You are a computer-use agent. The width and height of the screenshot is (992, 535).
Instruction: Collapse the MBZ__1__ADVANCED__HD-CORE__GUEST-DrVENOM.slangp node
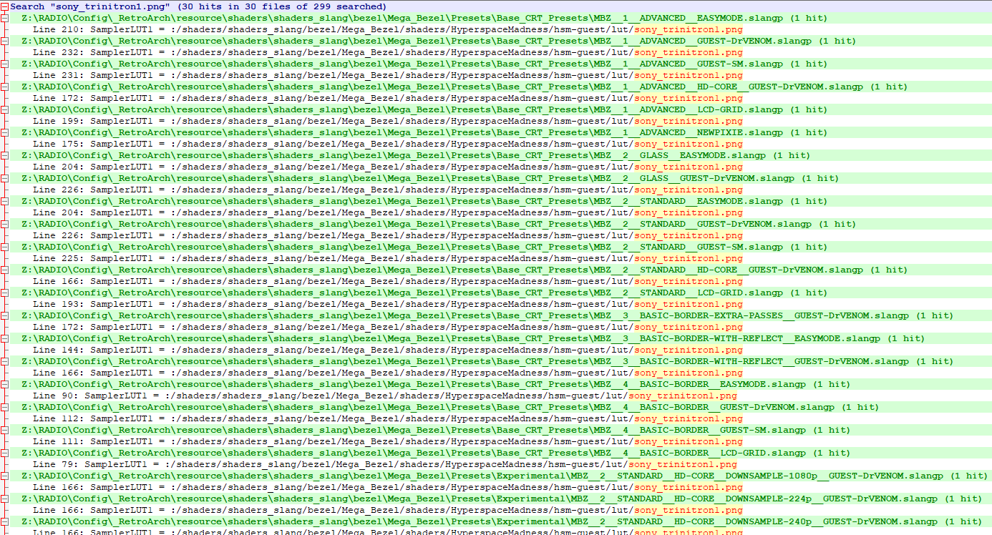pos(4,87)
